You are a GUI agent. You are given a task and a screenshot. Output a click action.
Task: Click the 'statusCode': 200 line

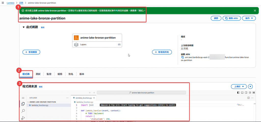[x=100, y=119]
